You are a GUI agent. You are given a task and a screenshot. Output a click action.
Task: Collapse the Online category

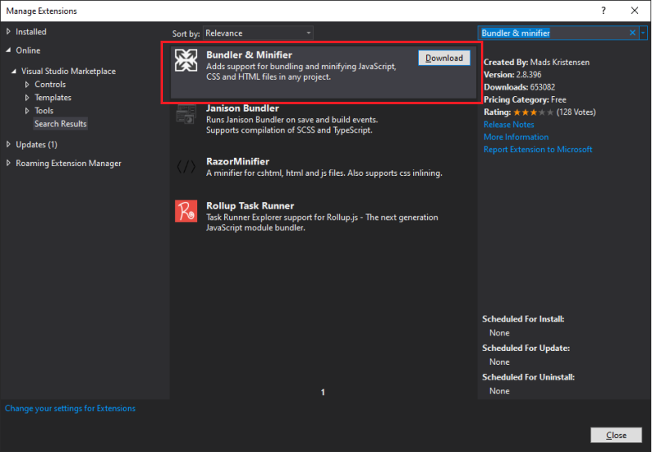[x=8, y=50]
